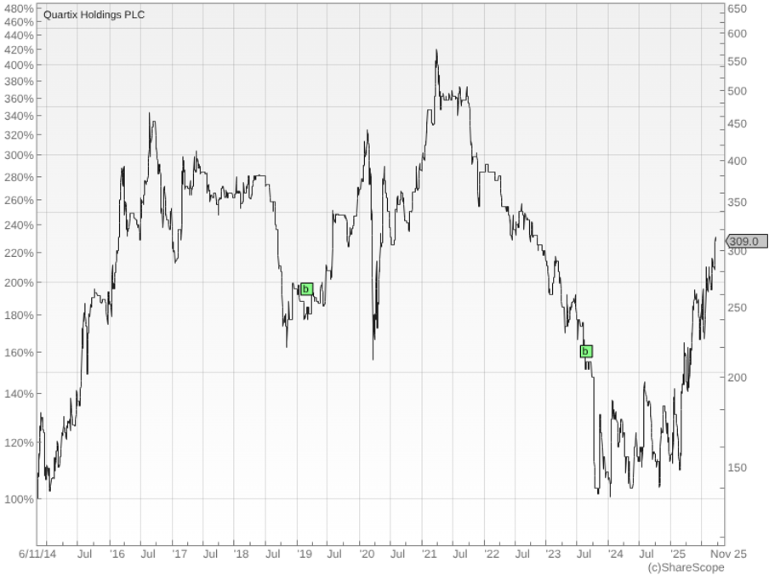Click the '16 year label on time axis

117,554
